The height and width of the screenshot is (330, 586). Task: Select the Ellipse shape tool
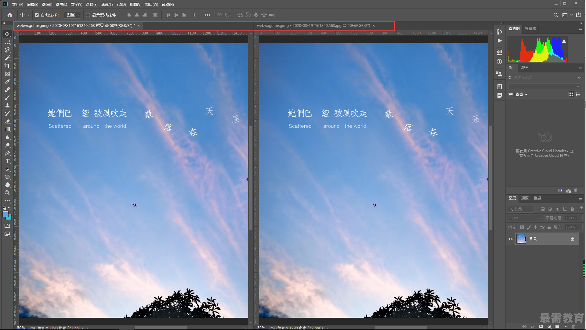click(x=7, y=177)
